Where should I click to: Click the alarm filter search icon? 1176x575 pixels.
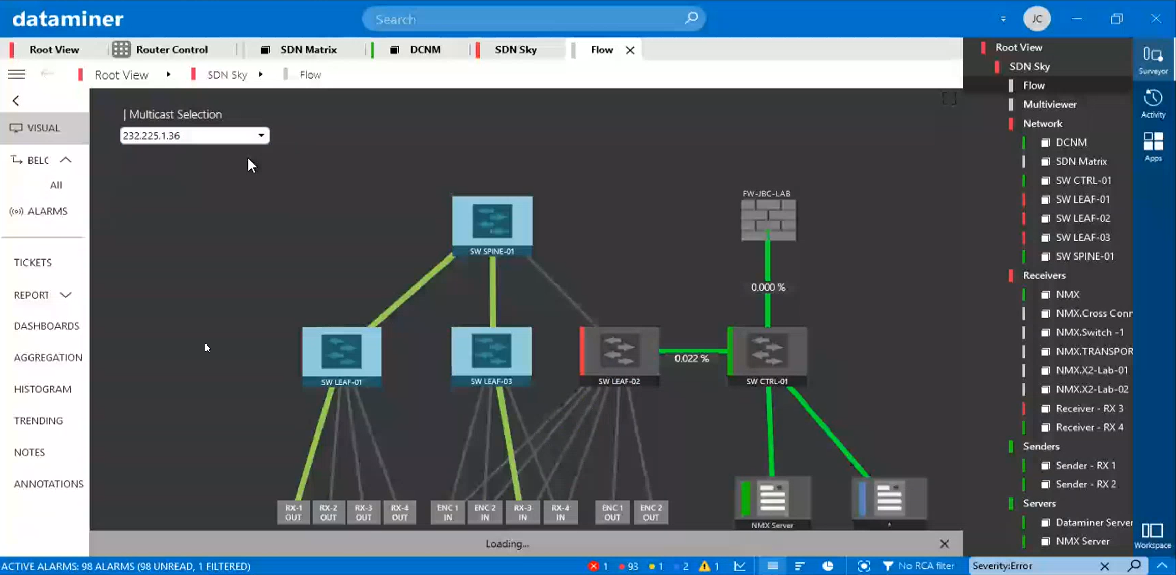1134,565
